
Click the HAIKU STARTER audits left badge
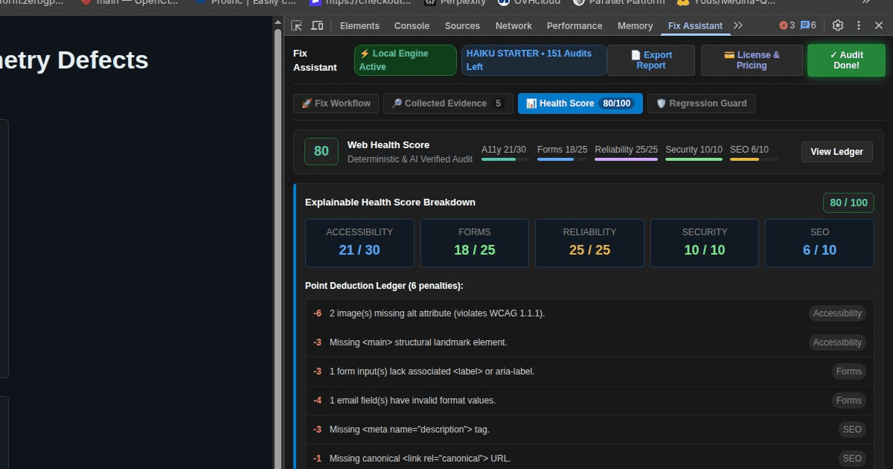(534, 60)
